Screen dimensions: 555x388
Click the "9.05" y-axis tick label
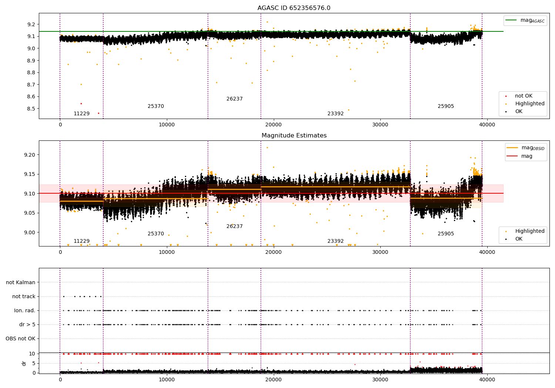coord(29,213)
